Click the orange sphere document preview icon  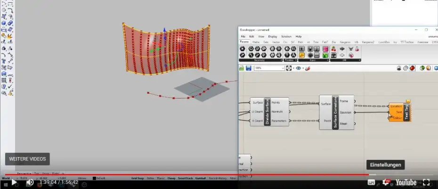(429, 68)
